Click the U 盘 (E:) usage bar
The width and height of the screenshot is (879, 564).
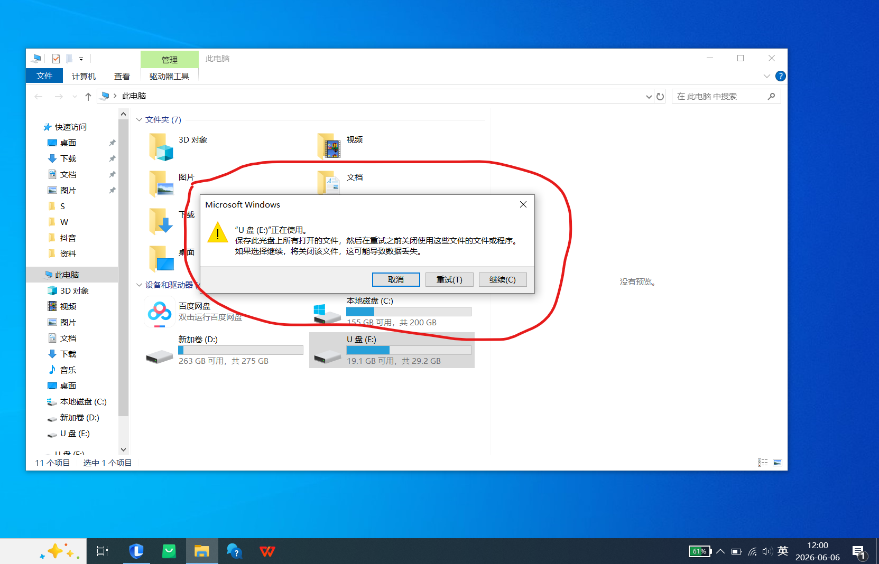[x=409, y=350]
